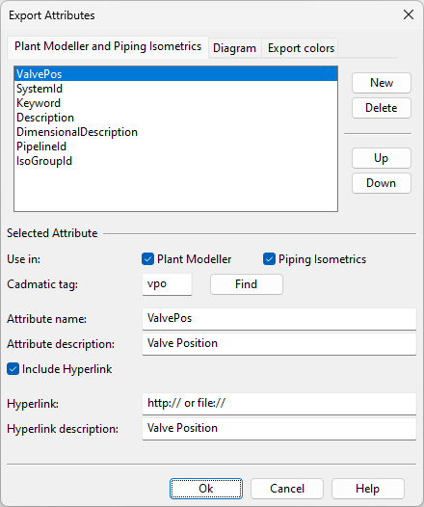424x507 pixels.
Task: Edit the Hyperlink URL field
Action: pos(279,403)
